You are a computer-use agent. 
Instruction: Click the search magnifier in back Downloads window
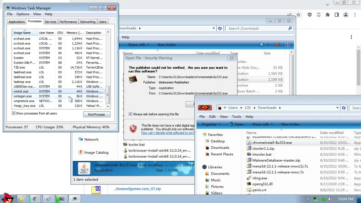click(290, 28)
